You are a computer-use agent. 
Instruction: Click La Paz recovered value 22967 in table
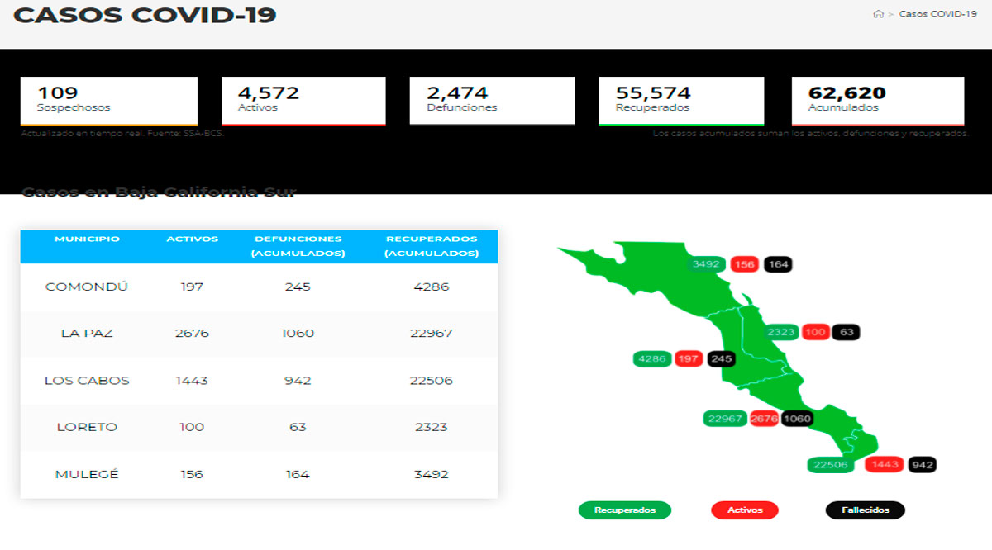tap(431, 334)
